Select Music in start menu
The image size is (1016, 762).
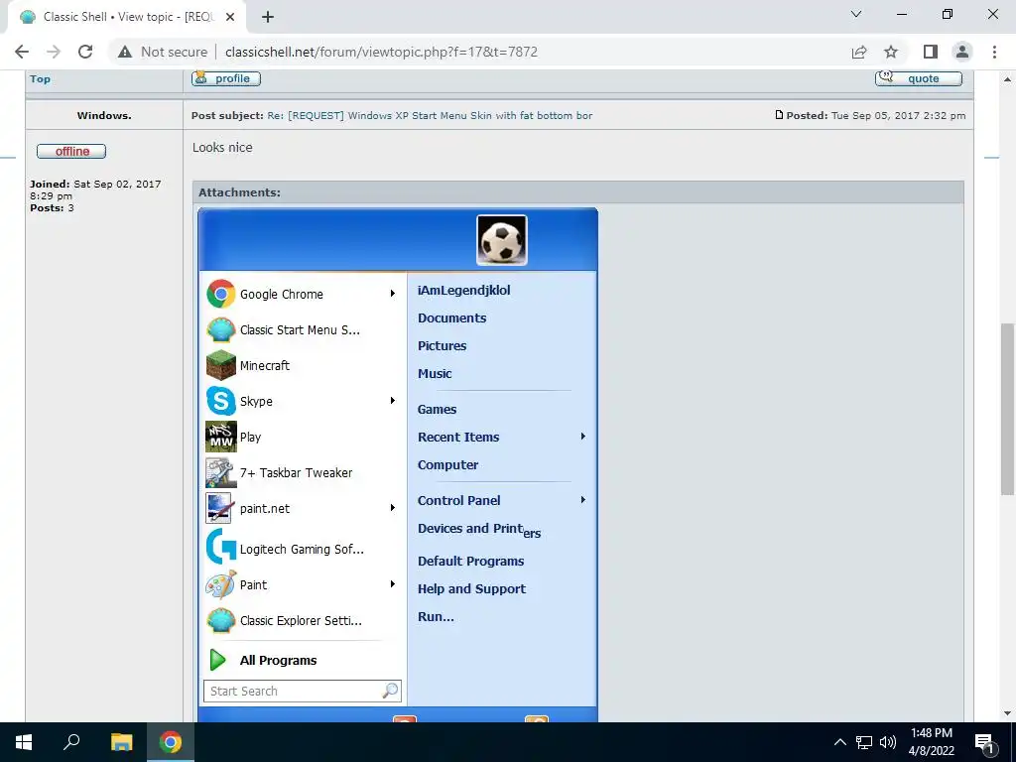tap(435, 374)
